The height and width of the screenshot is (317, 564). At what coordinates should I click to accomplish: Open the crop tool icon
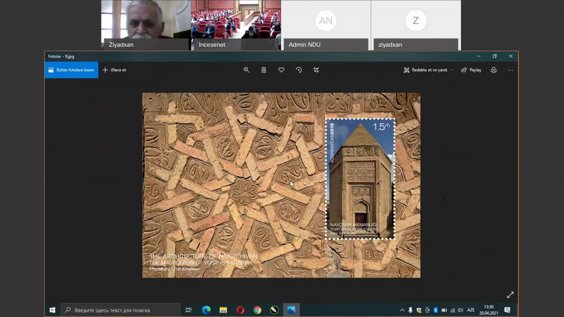[x=316, y=70]
